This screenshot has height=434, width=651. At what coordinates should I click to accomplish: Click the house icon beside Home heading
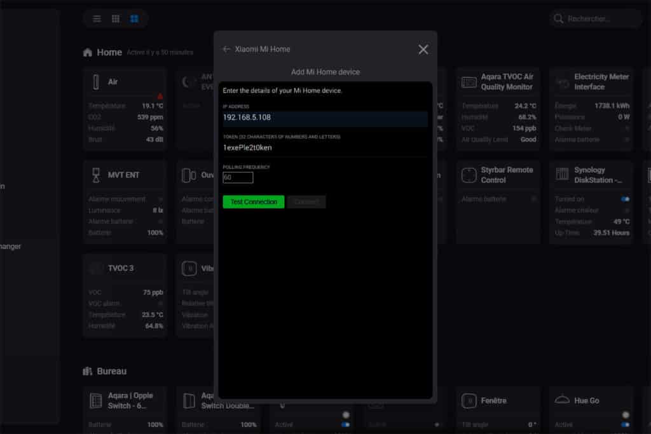click(88, 52)
